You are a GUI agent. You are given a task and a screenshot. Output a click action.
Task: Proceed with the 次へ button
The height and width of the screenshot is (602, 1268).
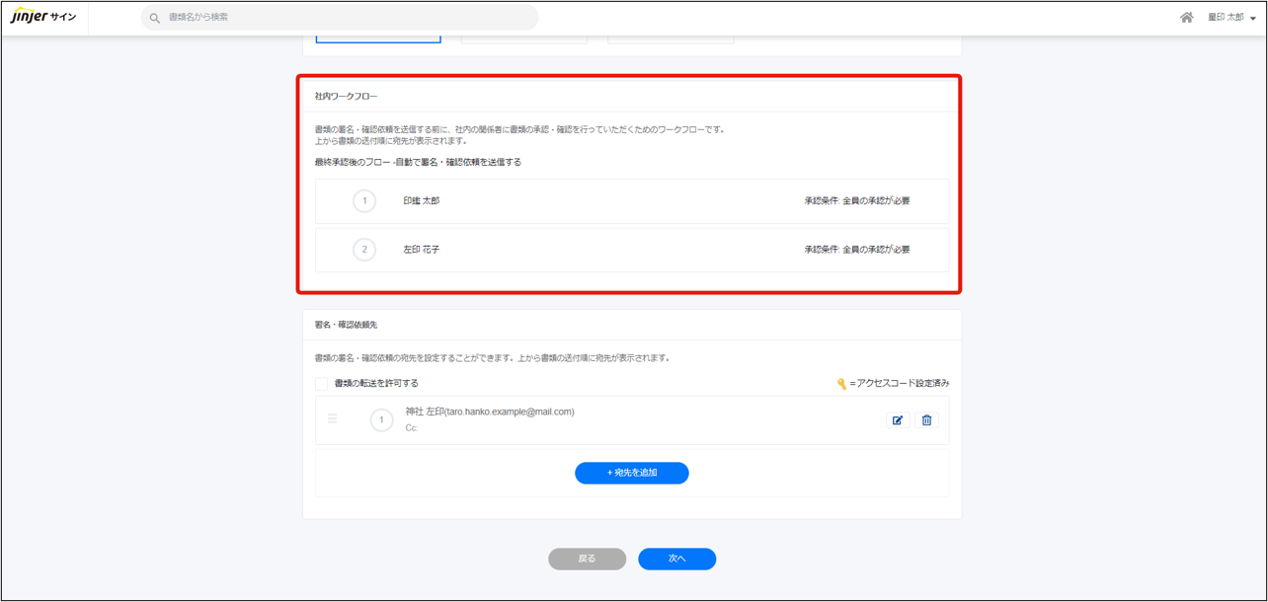(x=676, y=559)
